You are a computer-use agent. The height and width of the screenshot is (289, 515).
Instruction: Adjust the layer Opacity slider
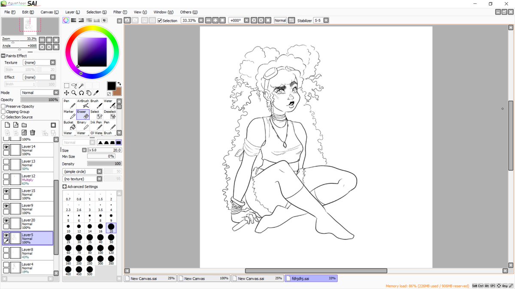39,100
